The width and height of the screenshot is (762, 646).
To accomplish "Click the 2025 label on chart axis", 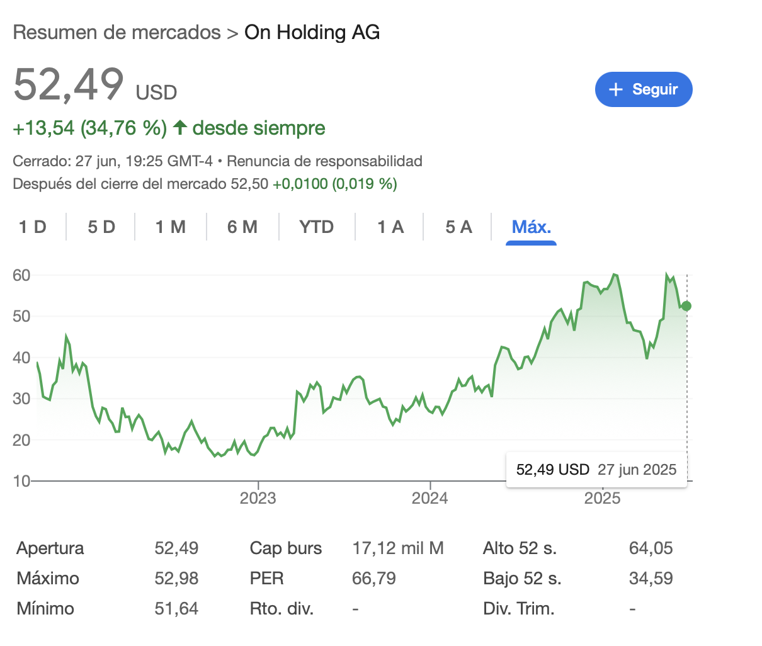I will tap(602, 498).
